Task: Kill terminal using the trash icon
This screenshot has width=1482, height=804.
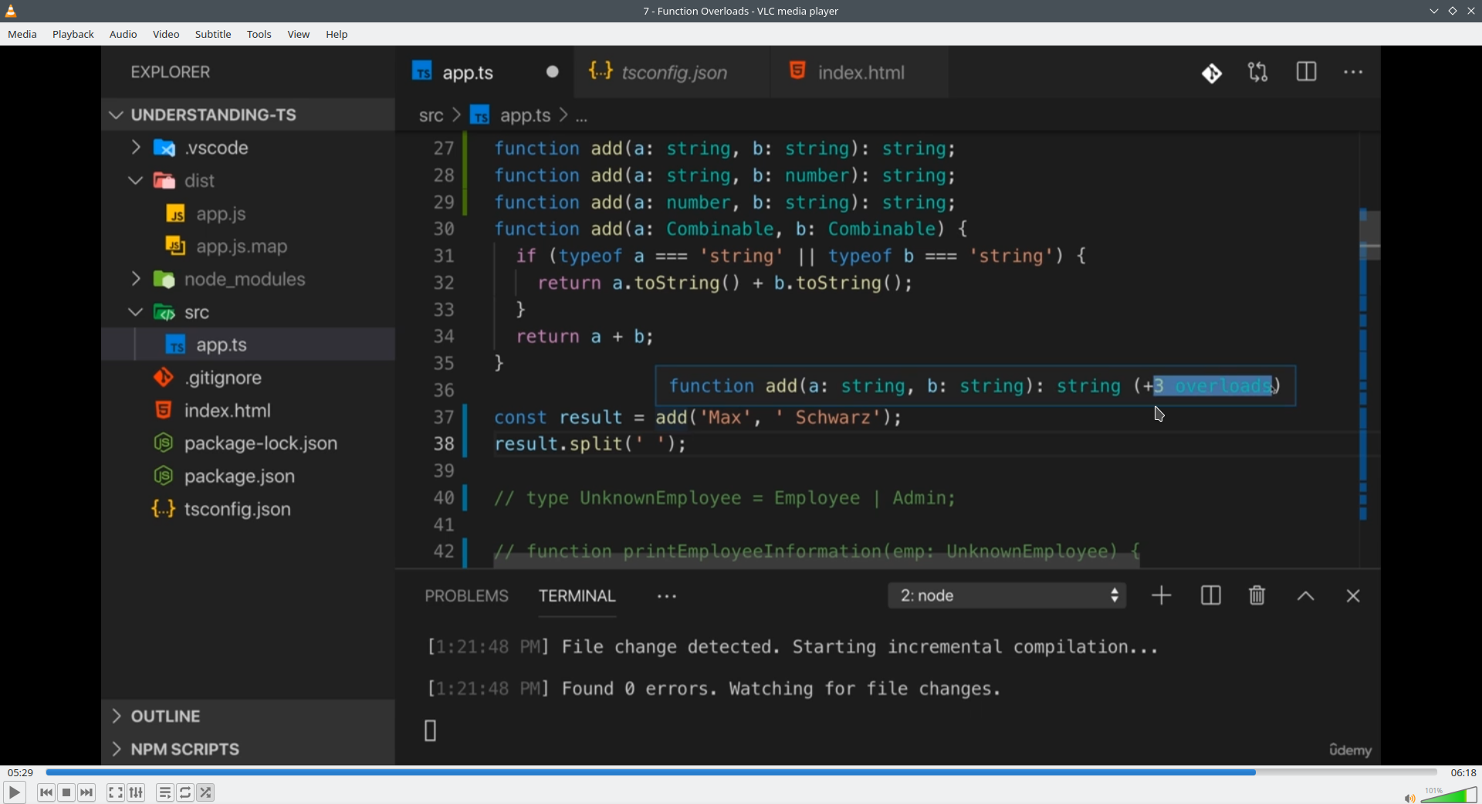Action: click(1257, 596)
